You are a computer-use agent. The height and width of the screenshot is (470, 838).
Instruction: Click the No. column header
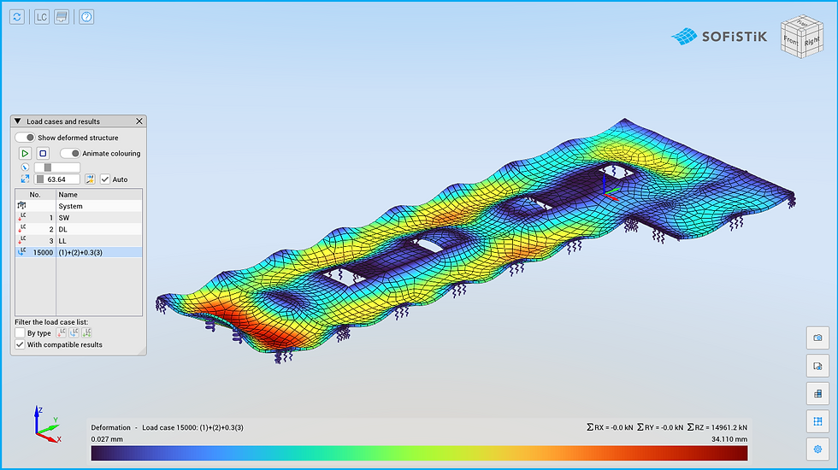[35, 195]
